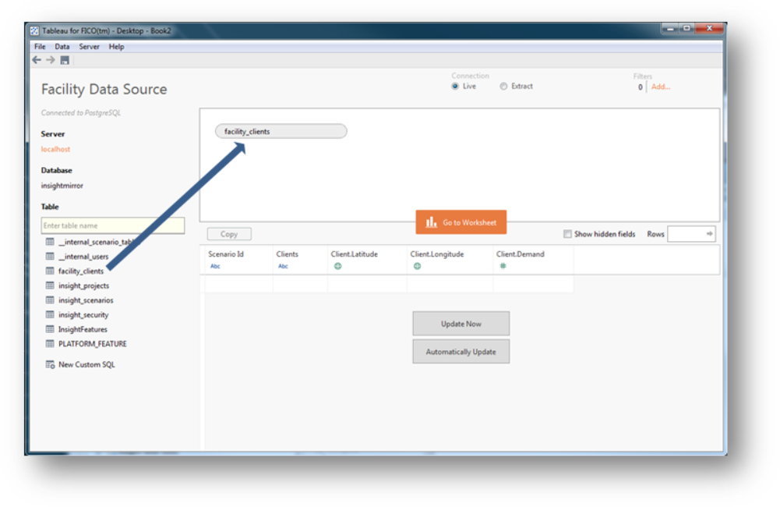Click the Client.Demand column header
The width and height of the screenshot is (780, 507).
point(521,254)
